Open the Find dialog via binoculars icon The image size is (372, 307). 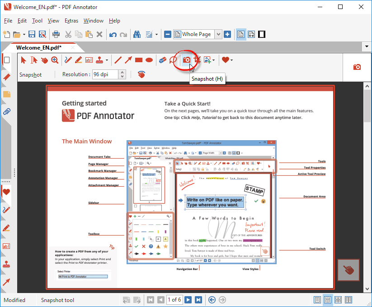pyautogui.click(x=137, y=34)
